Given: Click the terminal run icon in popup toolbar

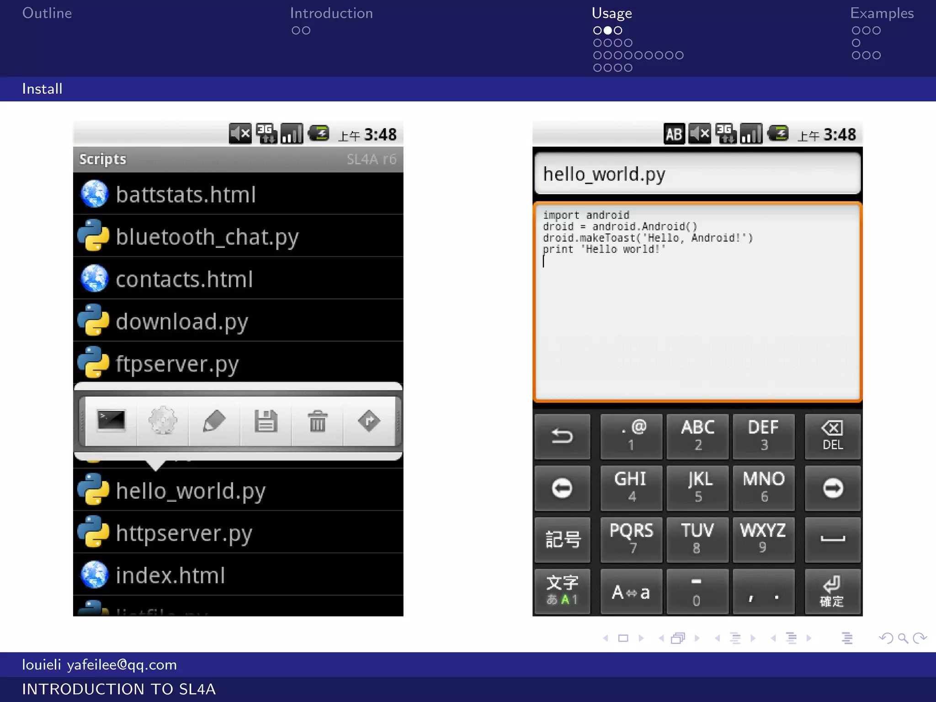Looking at the screenshot, I should pyautogui.click(x=111, y=420).
